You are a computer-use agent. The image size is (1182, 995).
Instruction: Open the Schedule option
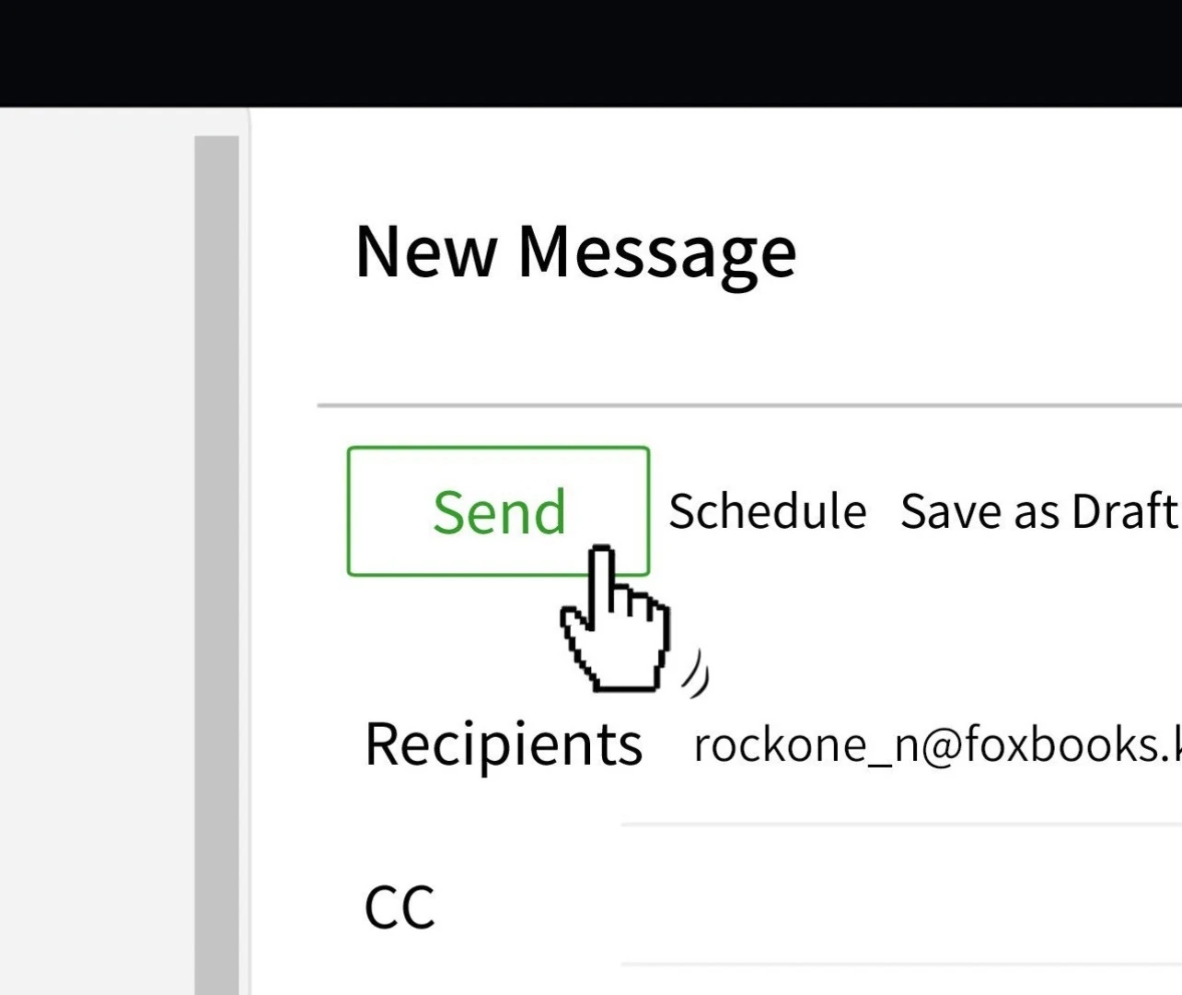coord(767,511)
